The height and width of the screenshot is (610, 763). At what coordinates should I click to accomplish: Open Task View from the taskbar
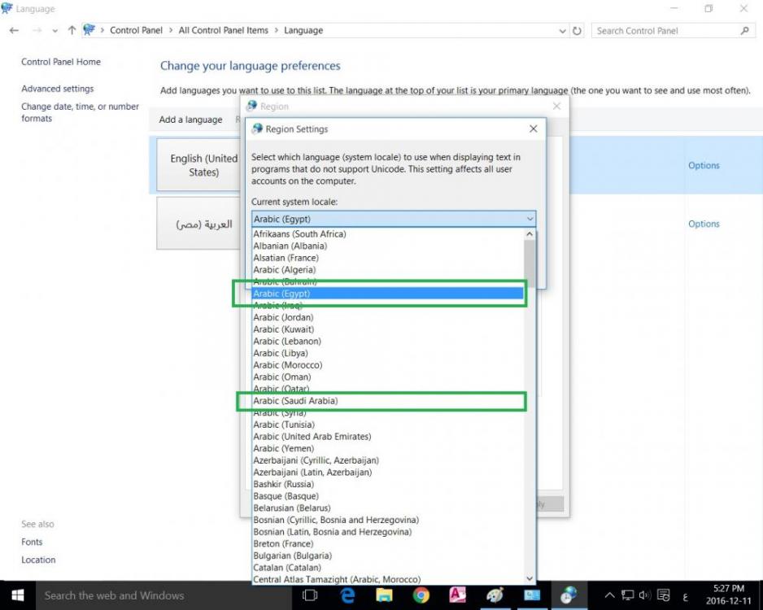click(x=309, y=595)
